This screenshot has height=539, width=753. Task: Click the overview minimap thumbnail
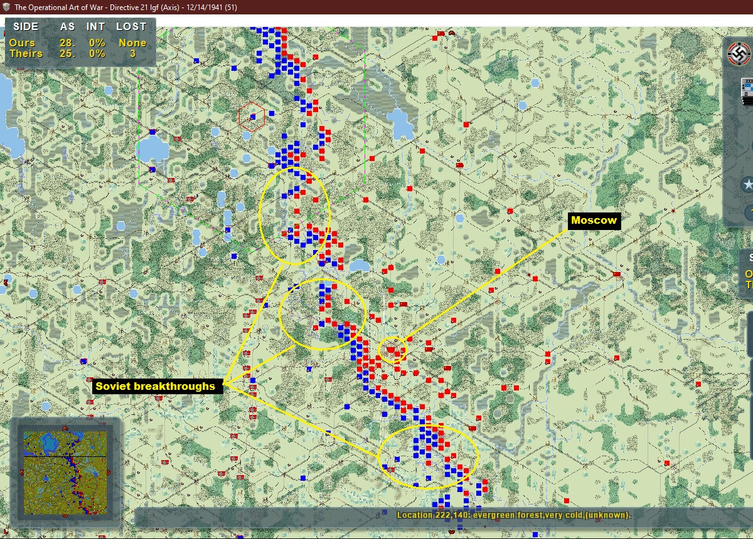(65, 473)
